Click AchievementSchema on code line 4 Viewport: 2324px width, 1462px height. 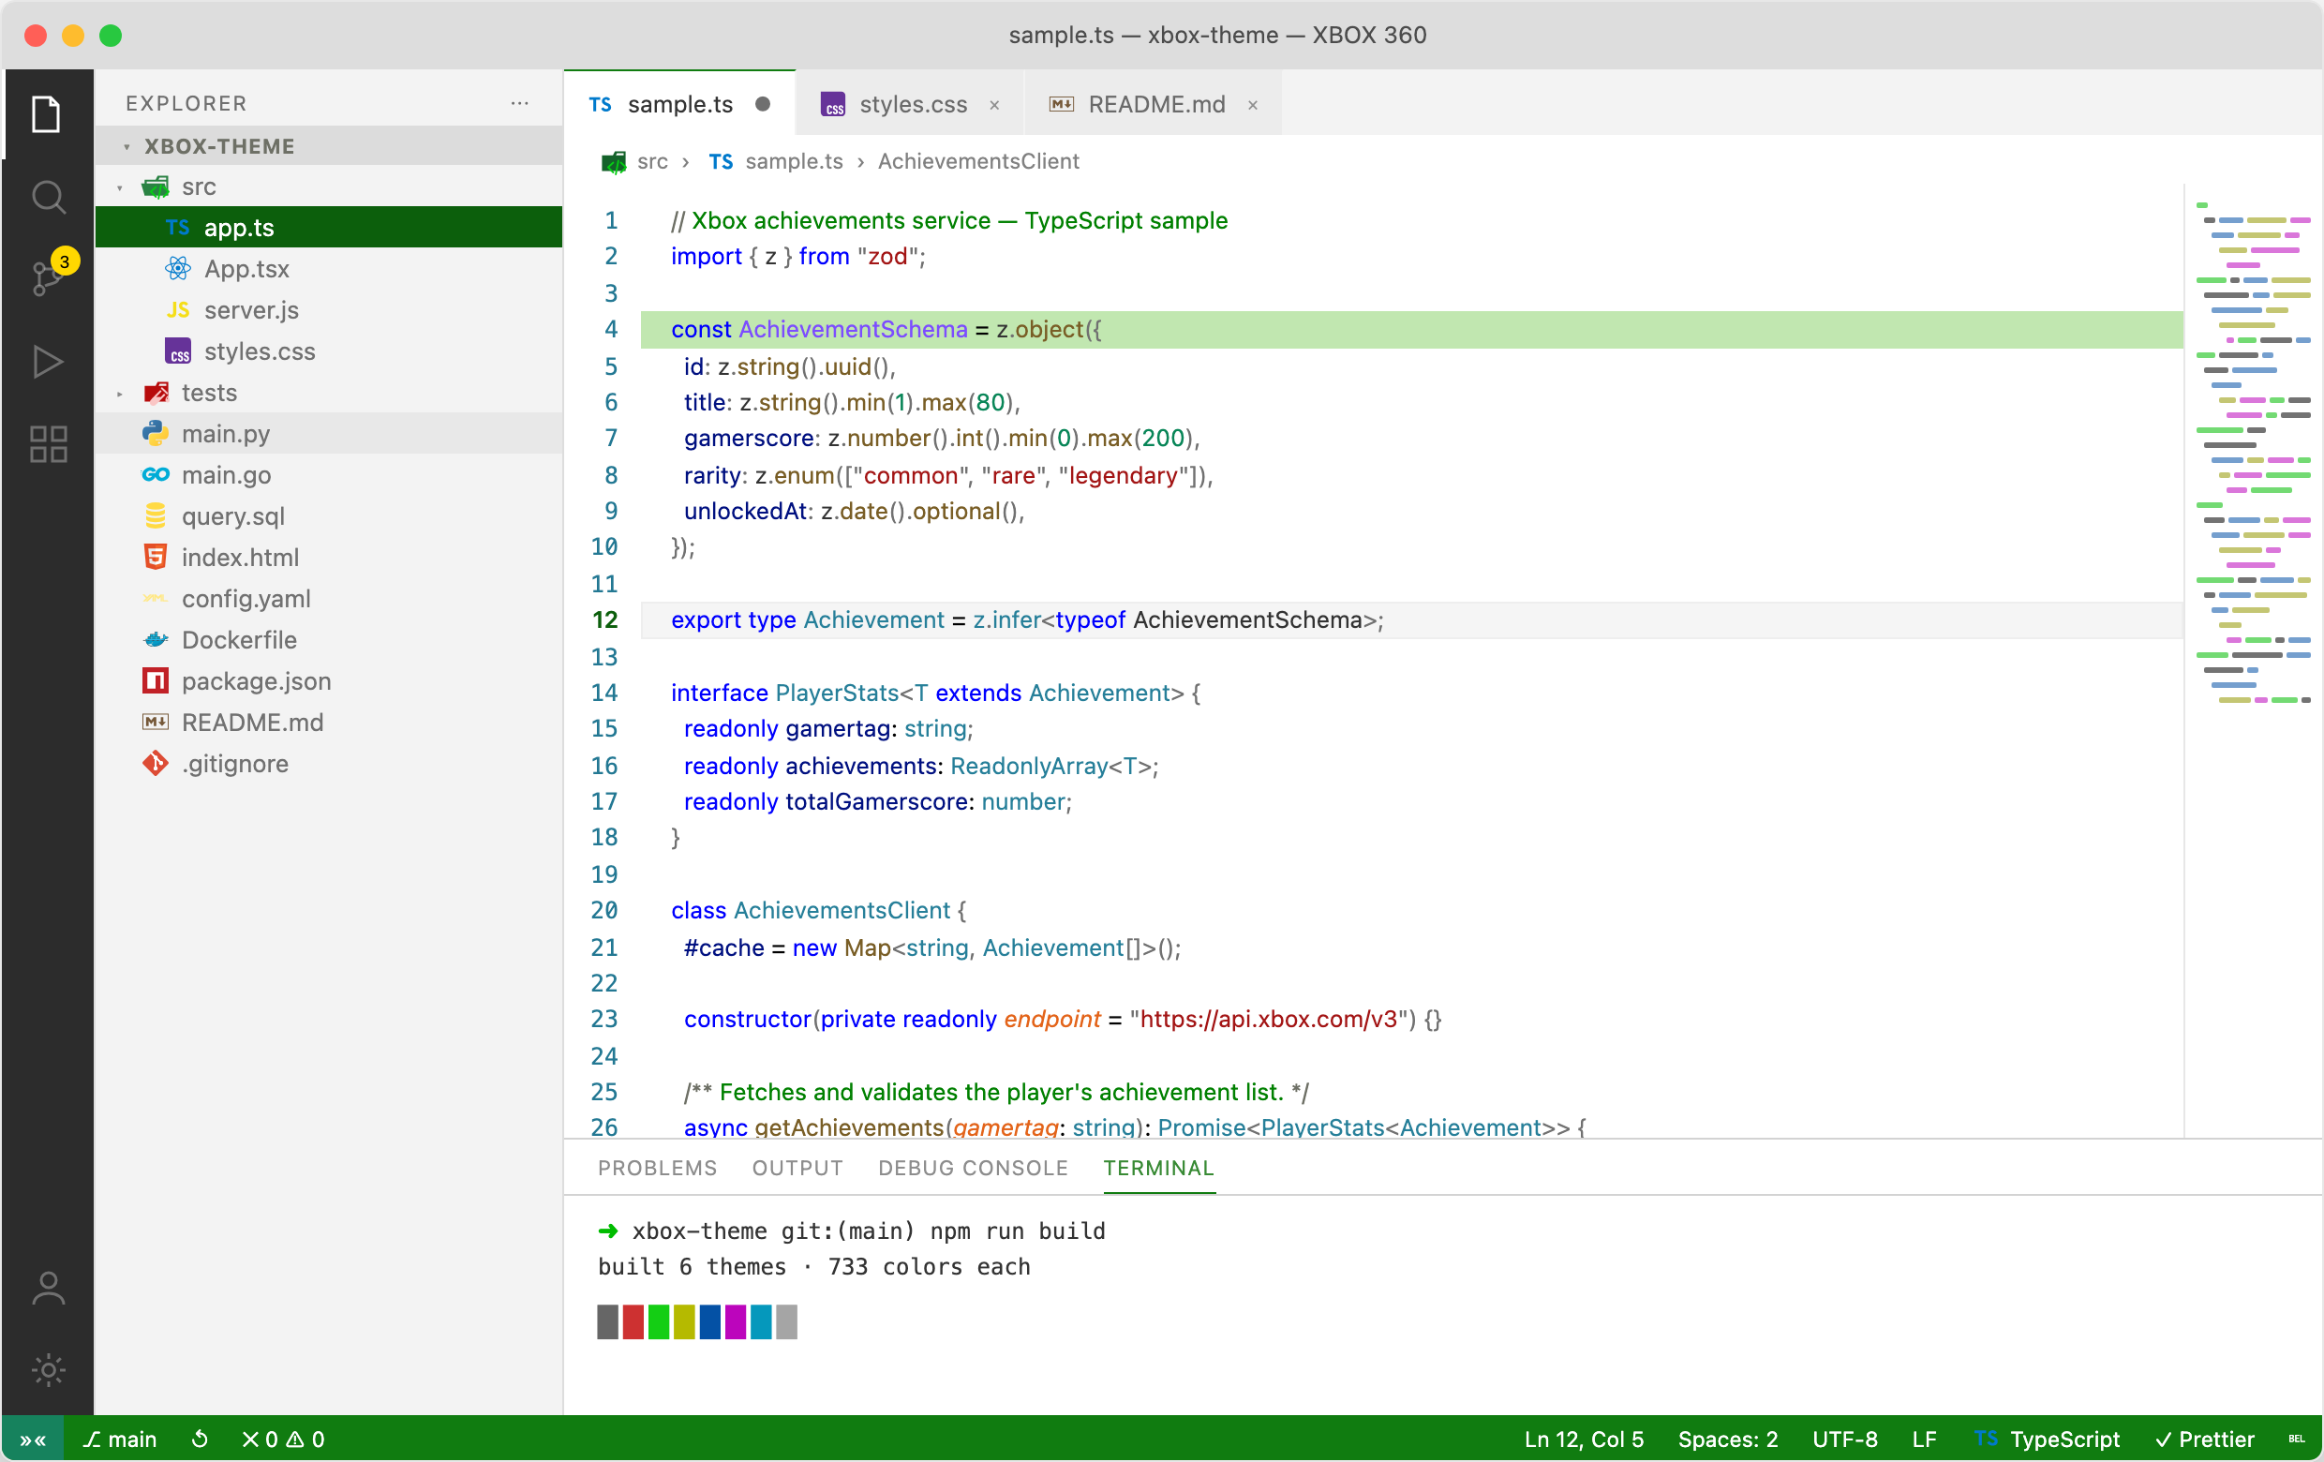(852, 329)
